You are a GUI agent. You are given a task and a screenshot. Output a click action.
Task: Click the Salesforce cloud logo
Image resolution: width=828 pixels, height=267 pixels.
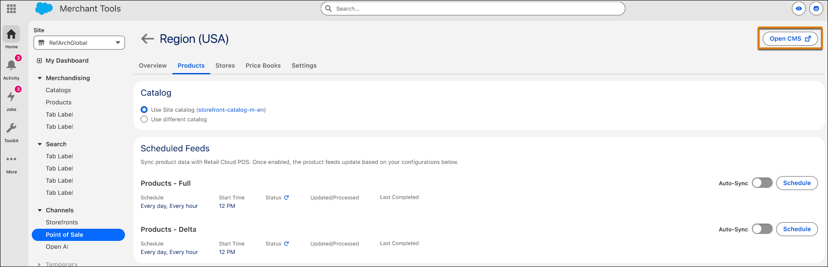tap(44, 9)
